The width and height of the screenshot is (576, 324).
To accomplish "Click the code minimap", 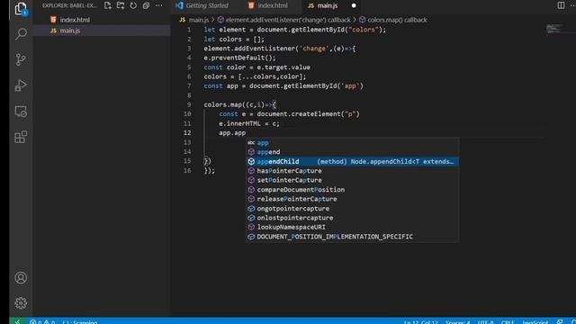I will coord(554,29).
